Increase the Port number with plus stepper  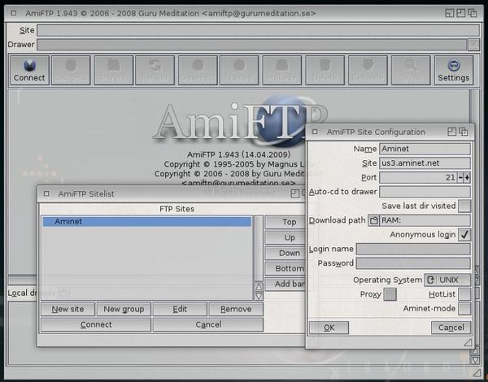[x=468, y=177]
